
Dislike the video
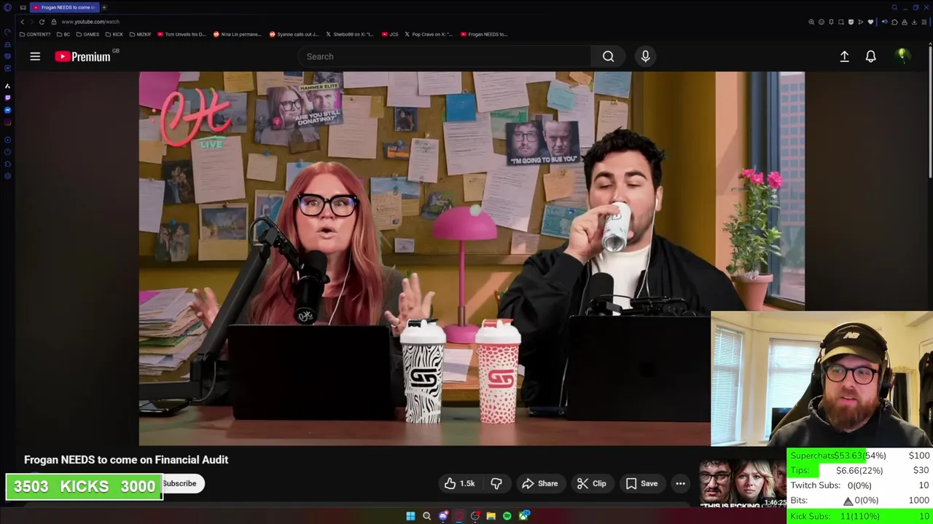click(x=496, y=483)
